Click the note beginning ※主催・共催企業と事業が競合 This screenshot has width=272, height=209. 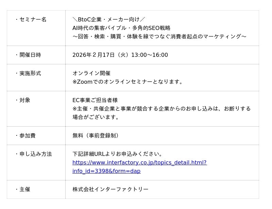tap(161, 109)
